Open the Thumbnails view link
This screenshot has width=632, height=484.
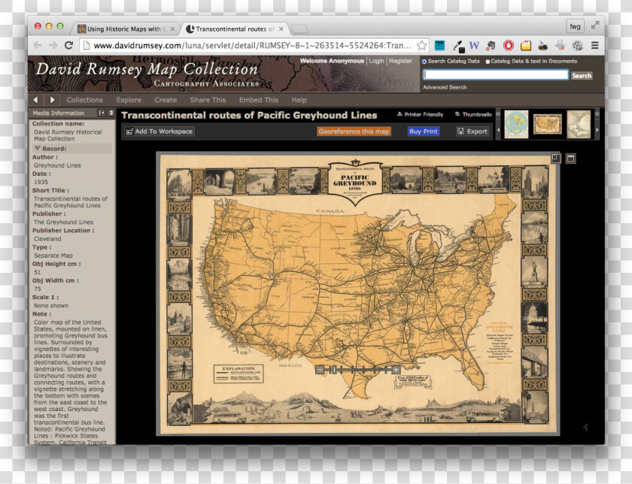click(473, 114)
